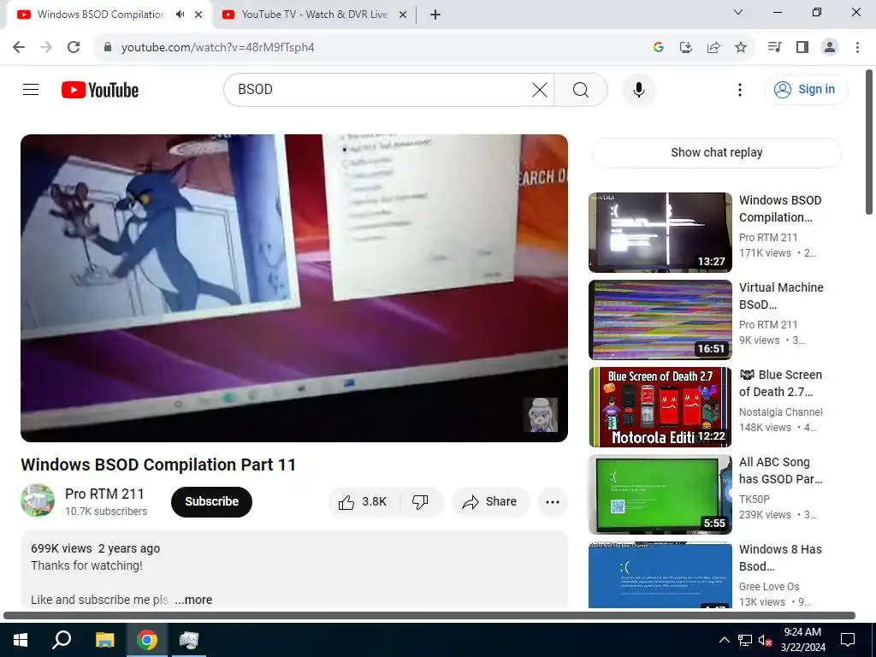Screen dimensions: 876x657
Task: Open the Windows notification center
Action: tap(848, 640)
